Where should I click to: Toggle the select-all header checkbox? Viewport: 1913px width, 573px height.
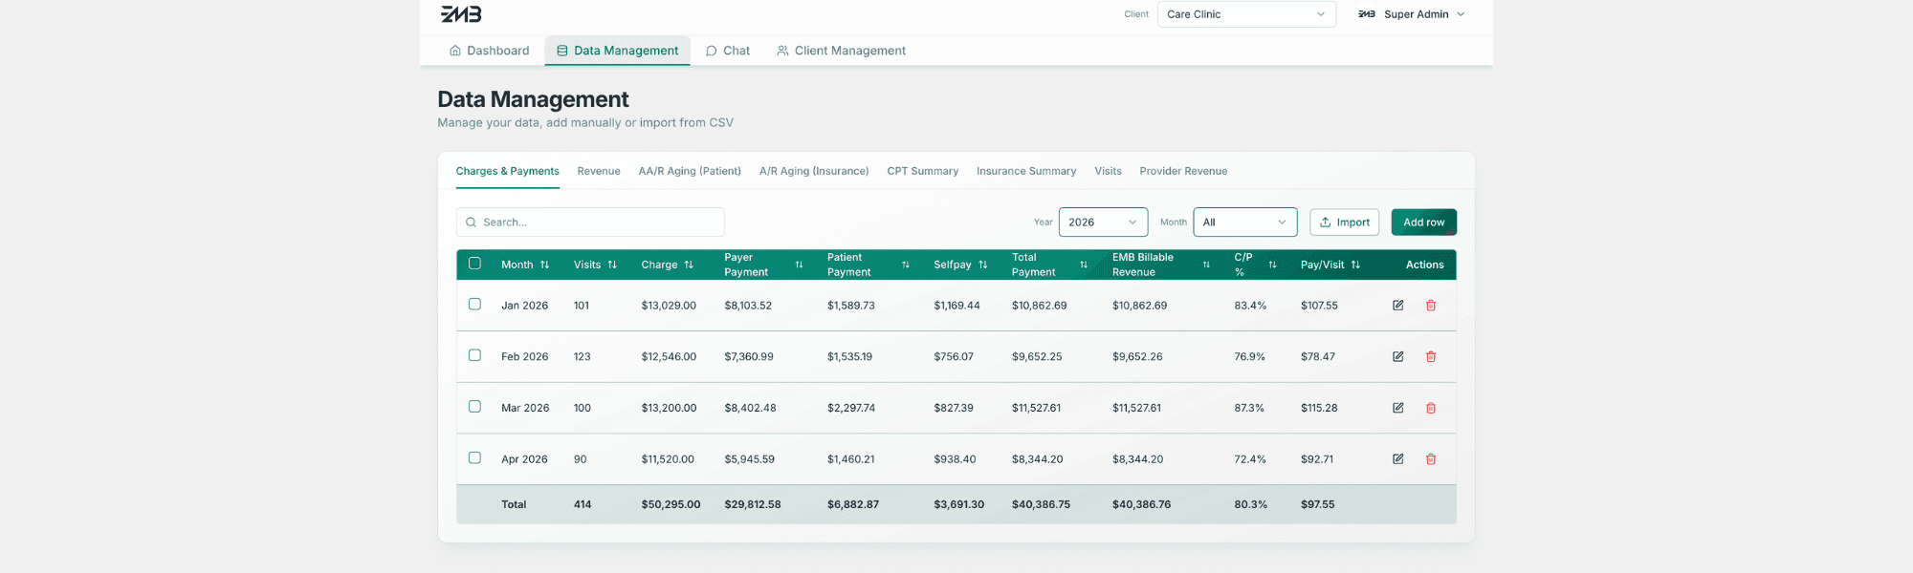[474, 264]
